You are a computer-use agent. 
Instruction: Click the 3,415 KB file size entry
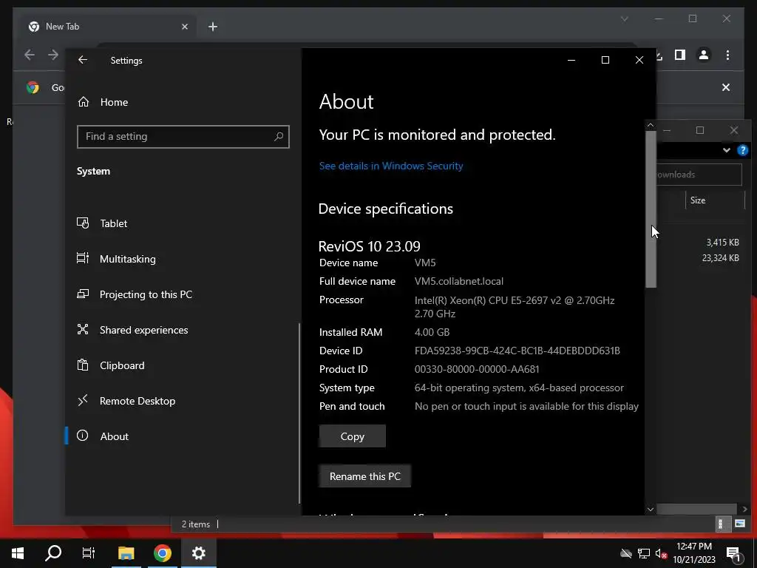722,243
